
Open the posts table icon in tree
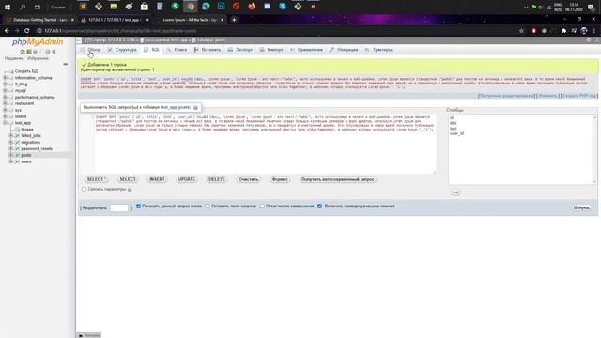click(x=17, y=155)
